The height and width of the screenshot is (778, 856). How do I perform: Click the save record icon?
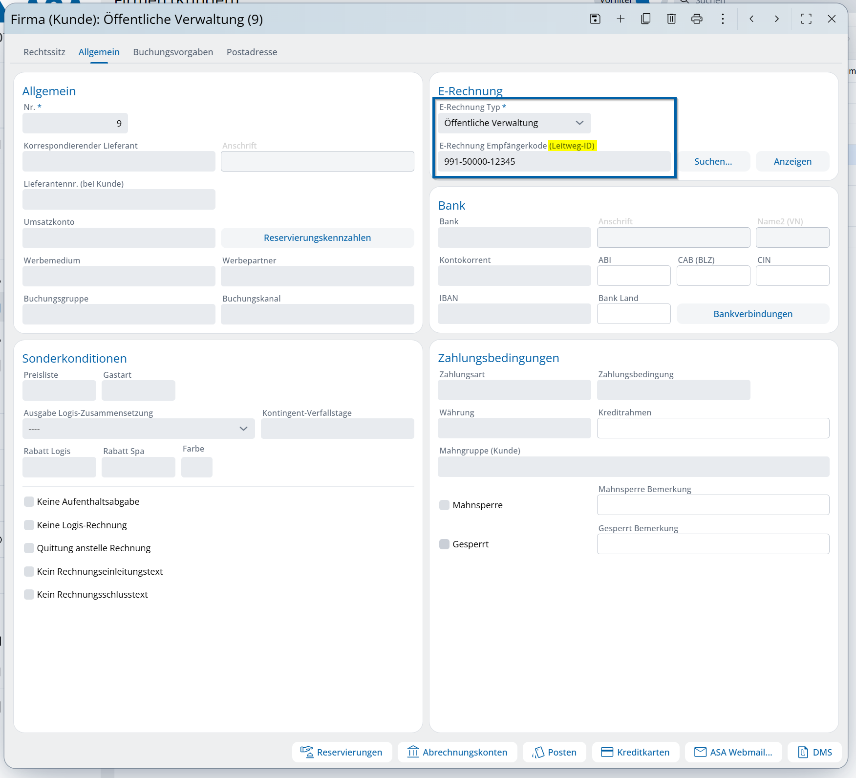[x=595, y=19]
